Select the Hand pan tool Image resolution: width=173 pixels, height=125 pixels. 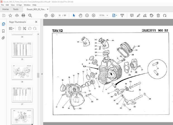click(80, 16)
